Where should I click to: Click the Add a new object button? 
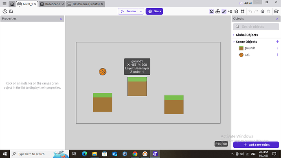[256, 145]
